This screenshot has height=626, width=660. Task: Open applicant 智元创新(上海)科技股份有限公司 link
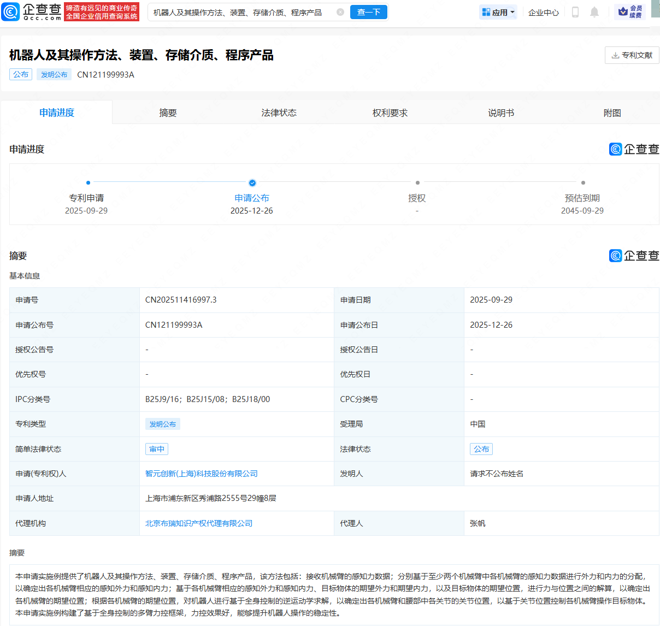[201, 474]
